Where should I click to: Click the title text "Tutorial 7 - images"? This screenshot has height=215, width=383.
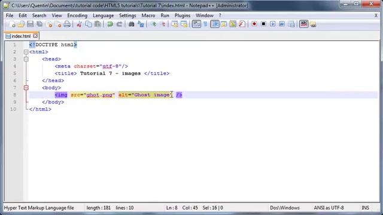point(110,73)
